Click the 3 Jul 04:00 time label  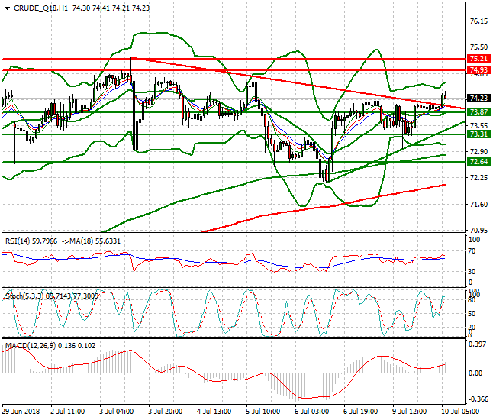point(117,412)
